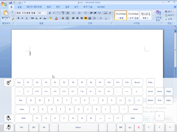Sort text using the sort icon

[x=105, y=13]
